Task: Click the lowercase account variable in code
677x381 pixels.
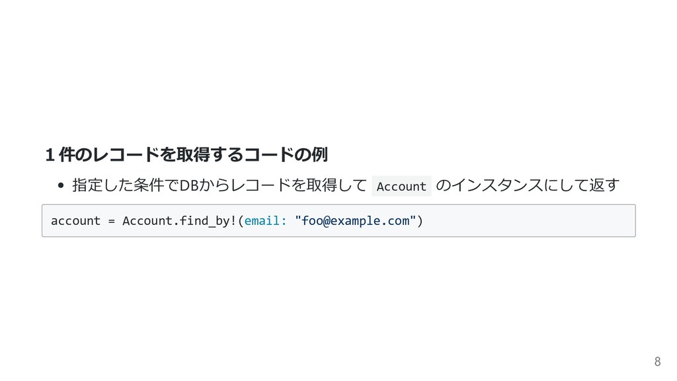Action: pos(75,221)
